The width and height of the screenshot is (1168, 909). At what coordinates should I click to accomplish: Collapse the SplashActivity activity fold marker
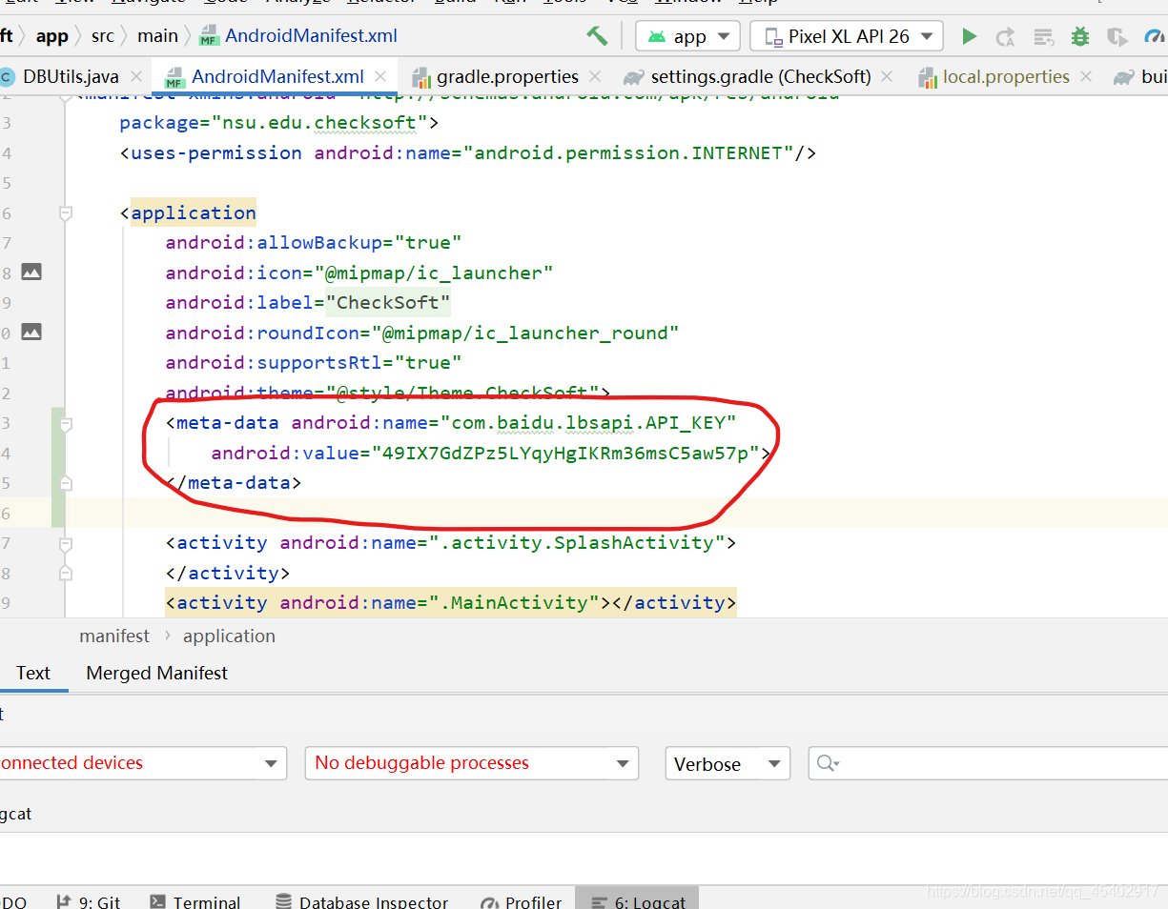[66, 543]
